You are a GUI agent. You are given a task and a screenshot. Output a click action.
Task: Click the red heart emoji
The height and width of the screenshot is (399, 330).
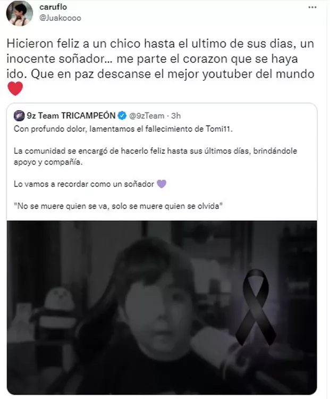click(x=15, y=88)
